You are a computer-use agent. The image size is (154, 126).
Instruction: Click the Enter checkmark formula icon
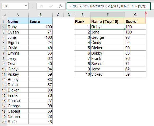click(51, 6)
